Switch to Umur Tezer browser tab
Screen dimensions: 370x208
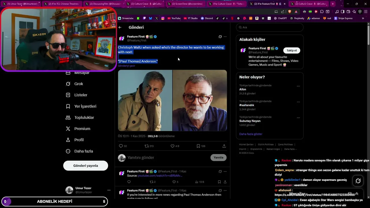click(x=21, y=4)
